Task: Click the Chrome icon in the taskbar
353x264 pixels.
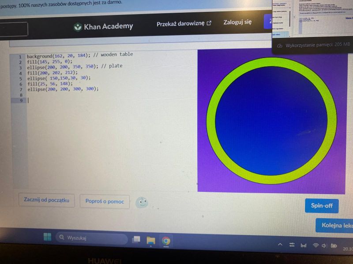Action: [x=166, y=241]
